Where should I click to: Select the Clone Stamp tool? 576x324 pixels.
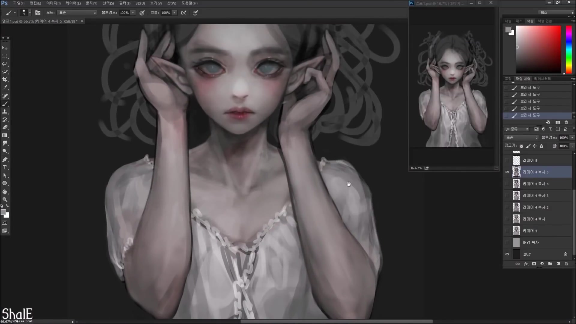click(x=5, y=112)
